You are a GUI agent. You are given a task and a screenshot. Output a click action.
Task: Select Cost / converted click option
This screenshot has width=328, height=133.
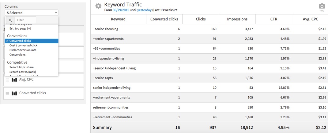point(23,45)
